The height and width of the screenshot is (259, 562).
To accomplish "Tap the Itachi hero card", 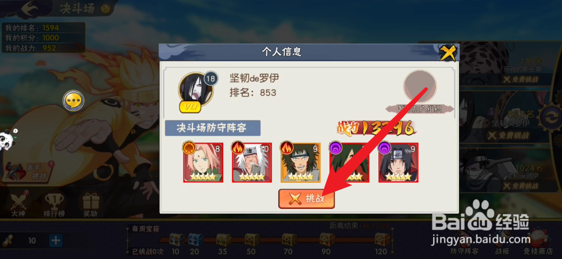I will pos(398,162).
